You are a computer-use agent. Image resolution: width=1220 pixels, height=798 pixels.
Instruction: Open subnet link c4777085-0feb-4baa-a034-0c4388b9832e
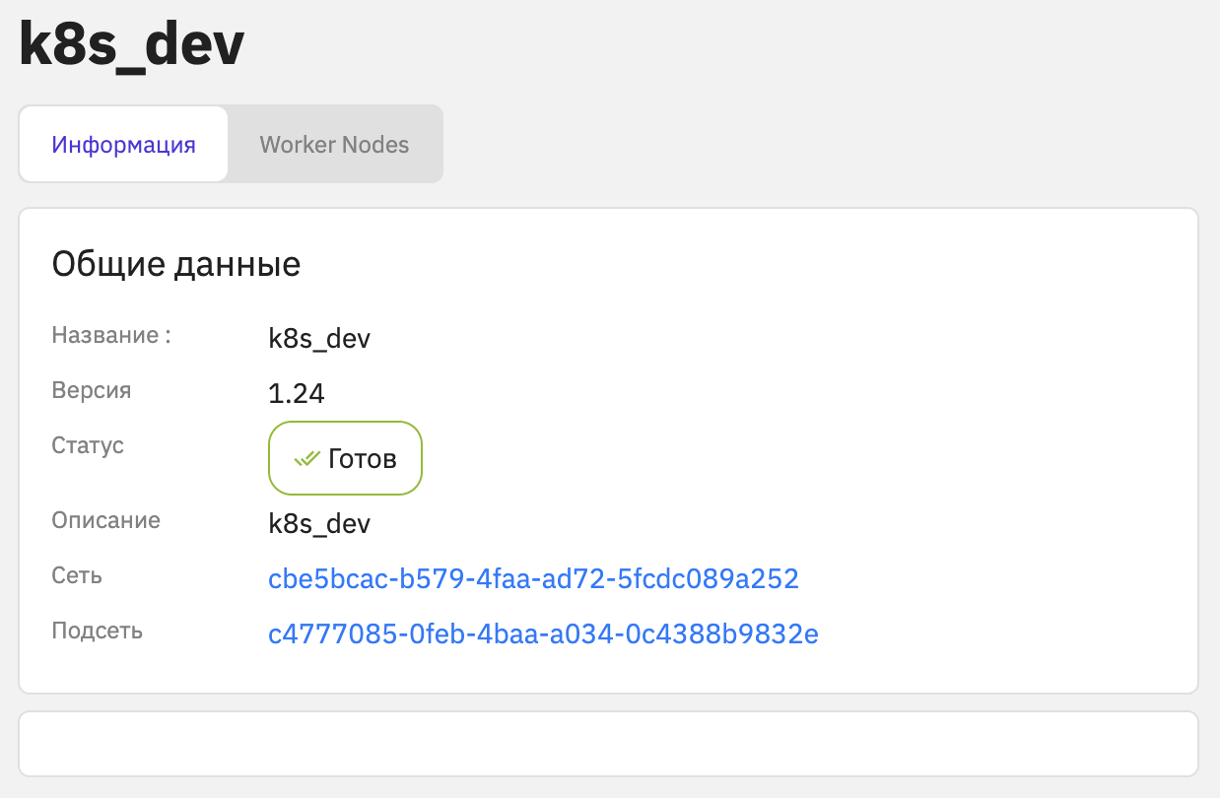(543, 633)
